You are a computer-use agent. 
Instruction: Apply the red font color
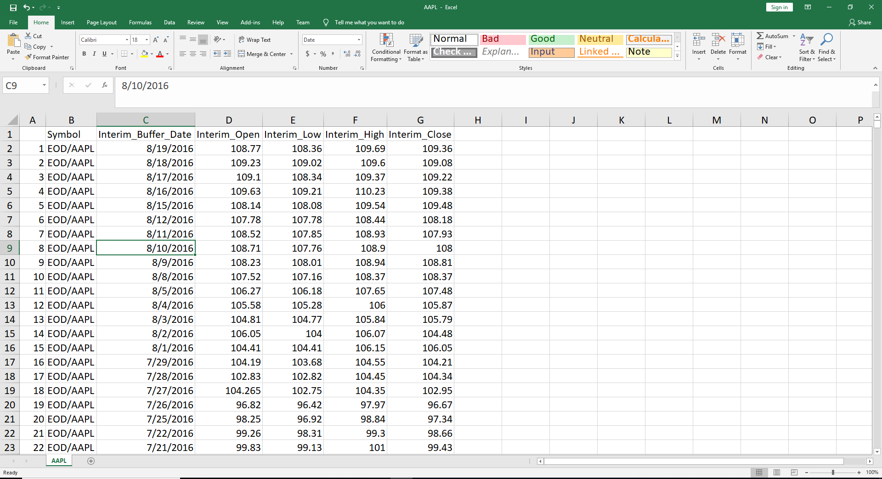coord(160,54)
